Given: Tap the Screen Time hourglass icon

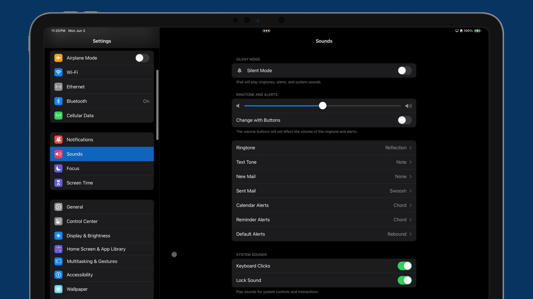Looking at the screenshot, I should [x=58, y=183].
